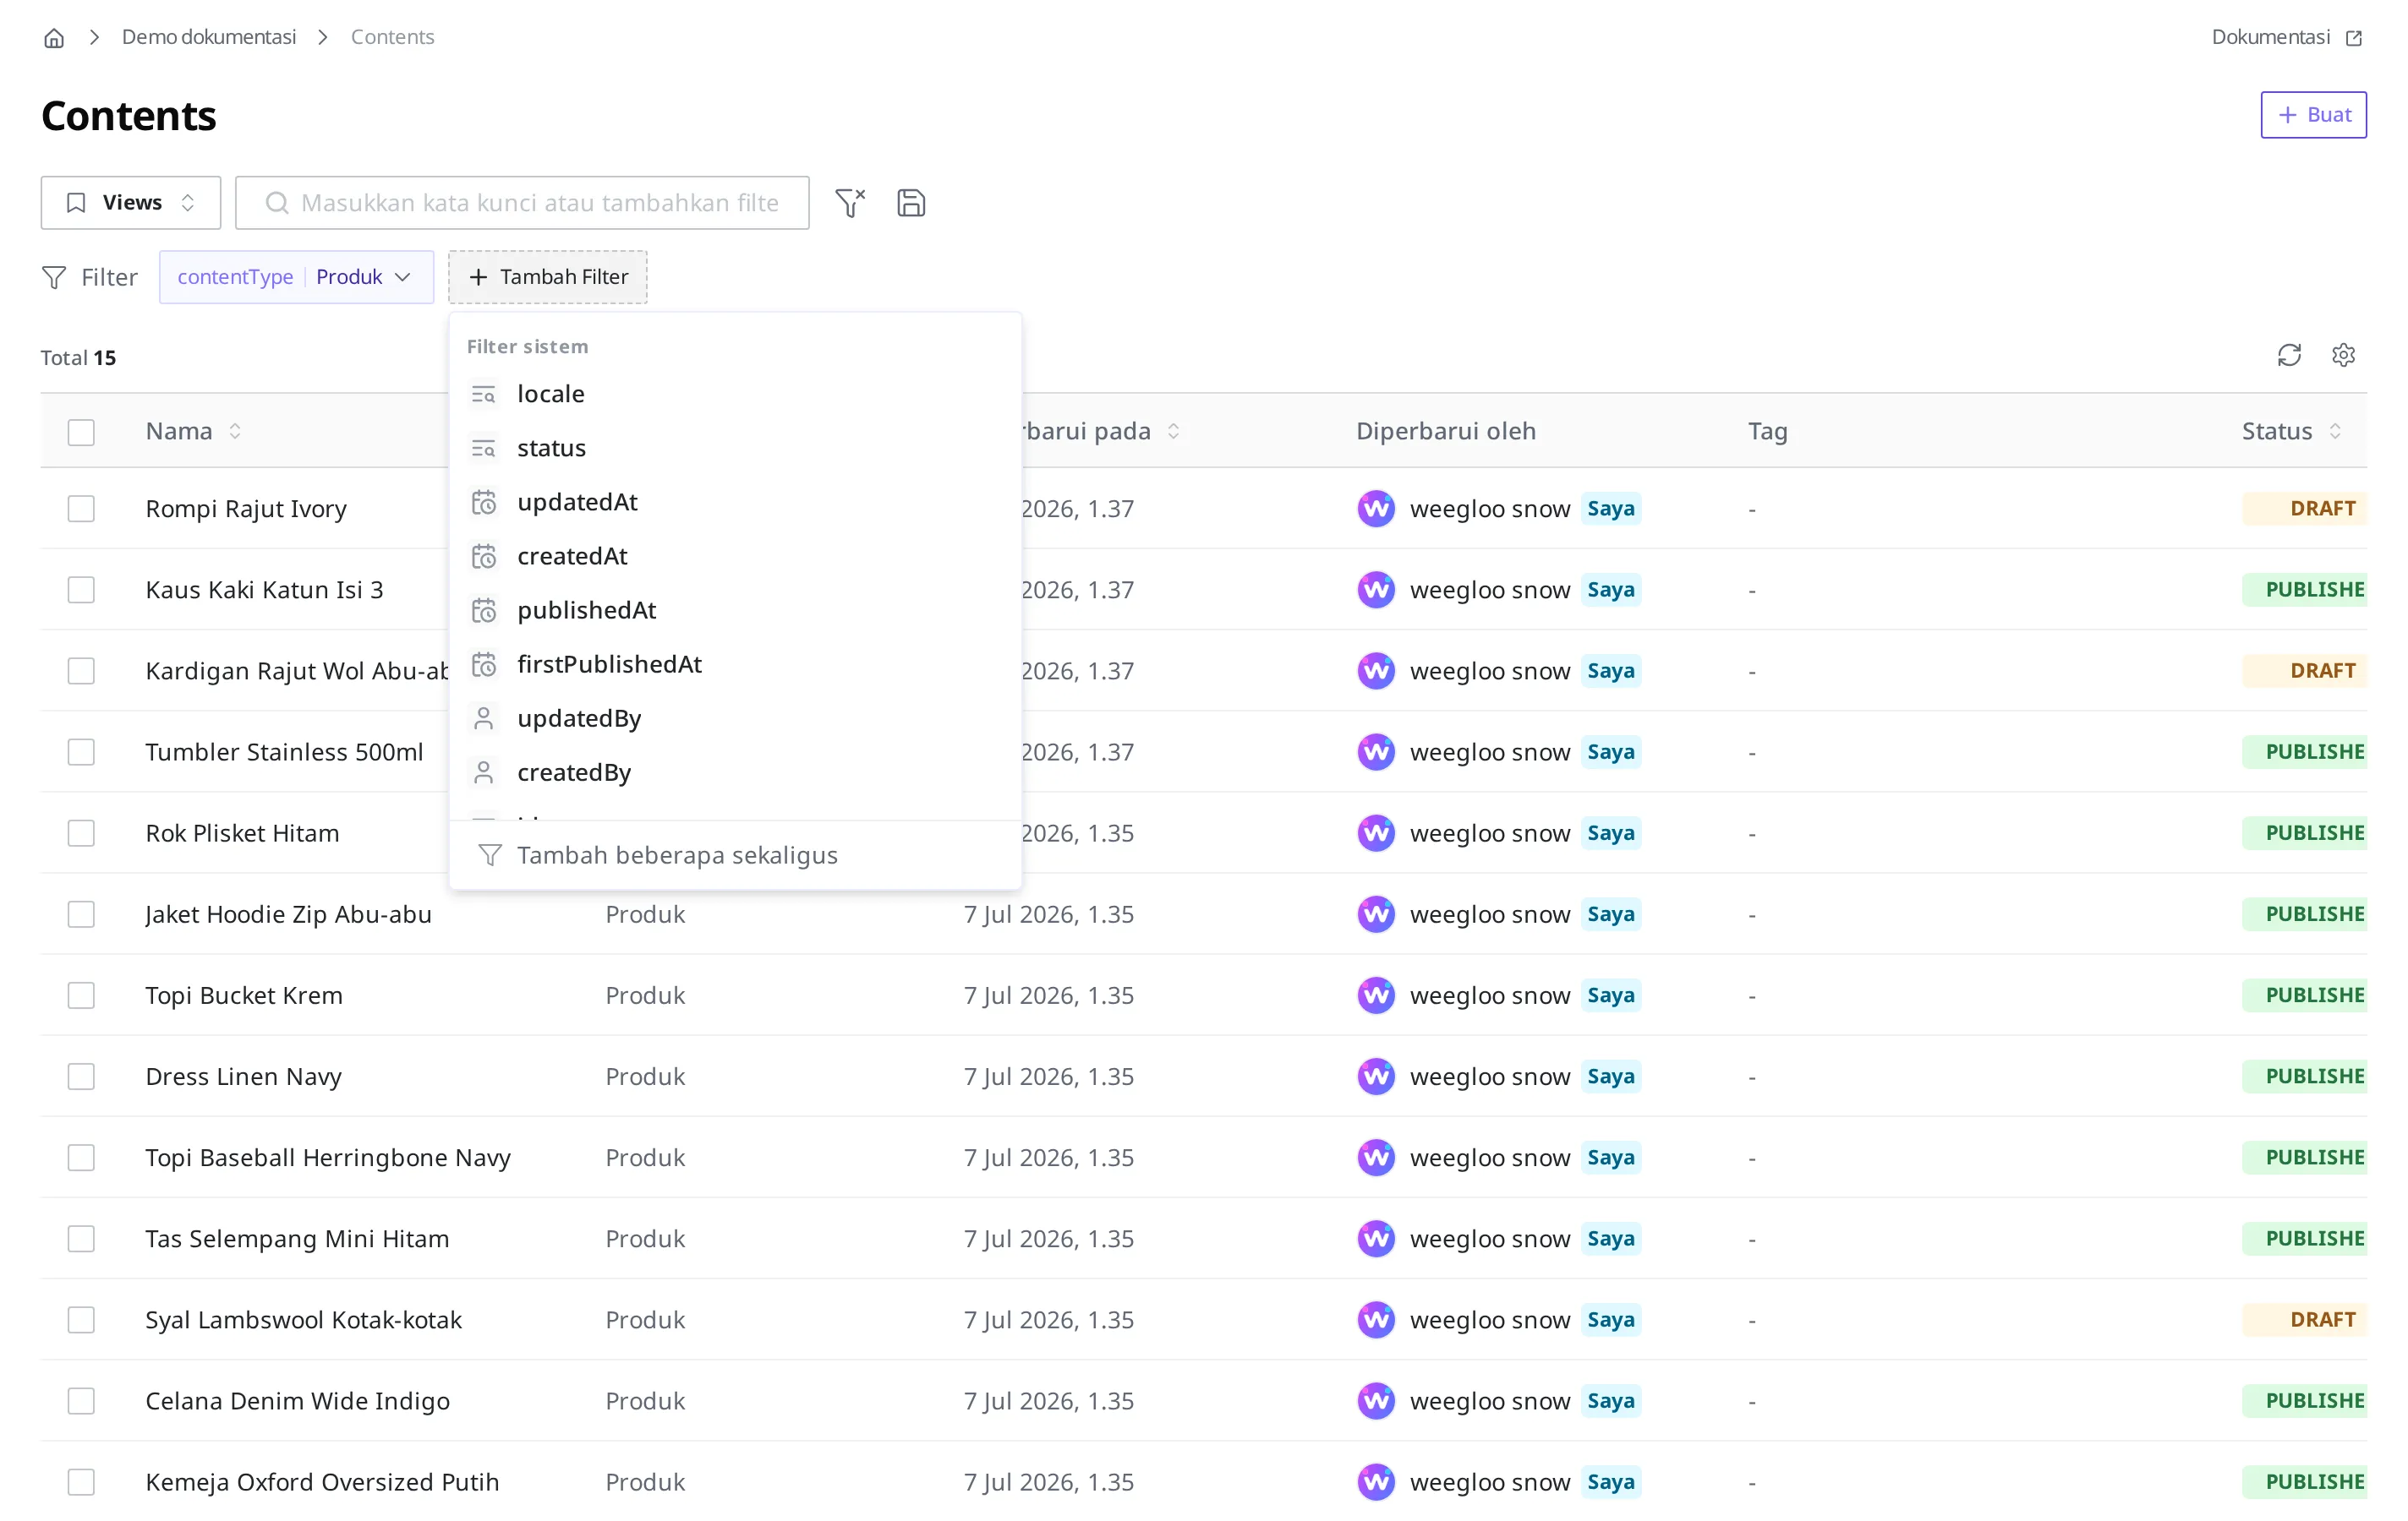Check the Kaus Kaki Katun Isi 3 row
The image size is (2408, 1521).
[x=81, y=590]
